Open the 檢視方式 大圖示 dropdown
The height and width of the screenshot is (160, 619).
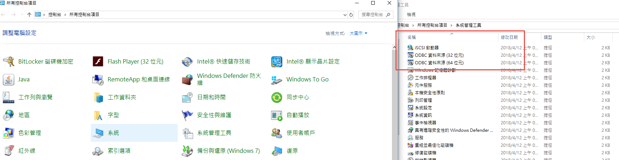(358, 33)
